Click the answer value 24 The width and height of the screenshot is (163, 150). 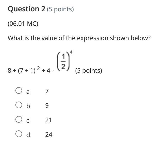click(49, 135)
